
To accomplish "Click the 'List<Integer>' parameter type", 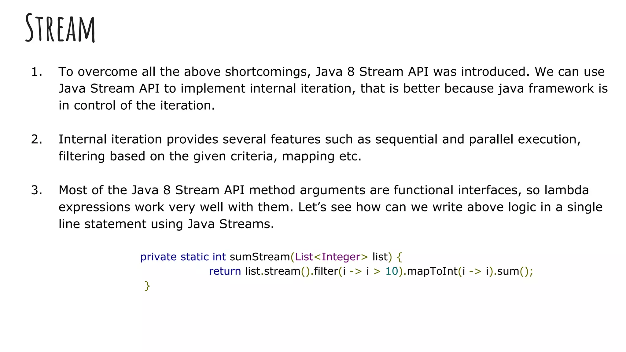I will point(332,257).
